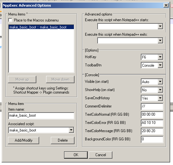Click into the Item name field

[41, 116]
